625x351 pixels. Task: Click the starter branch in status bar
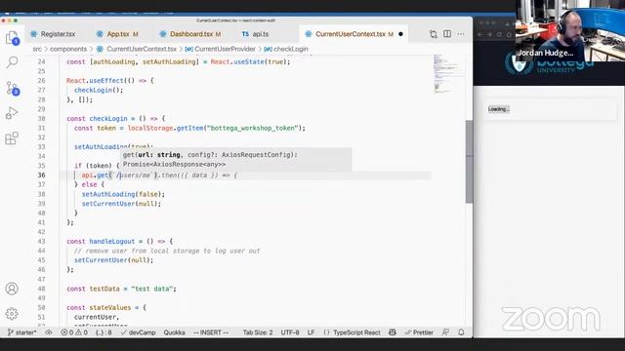[22, 332]
